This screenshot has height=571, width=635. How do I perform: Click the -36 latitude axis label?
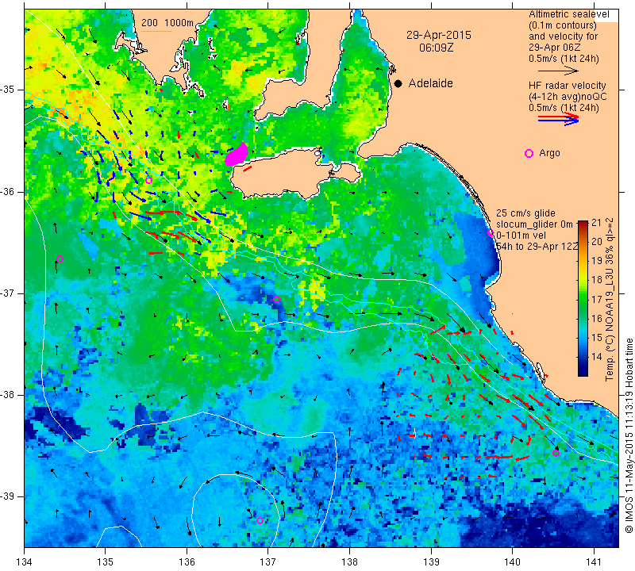[x=8, y=192]
